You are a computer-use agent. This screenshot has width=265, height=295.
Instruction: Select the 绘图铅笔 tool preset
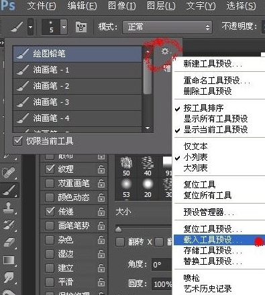click(77, 54)
